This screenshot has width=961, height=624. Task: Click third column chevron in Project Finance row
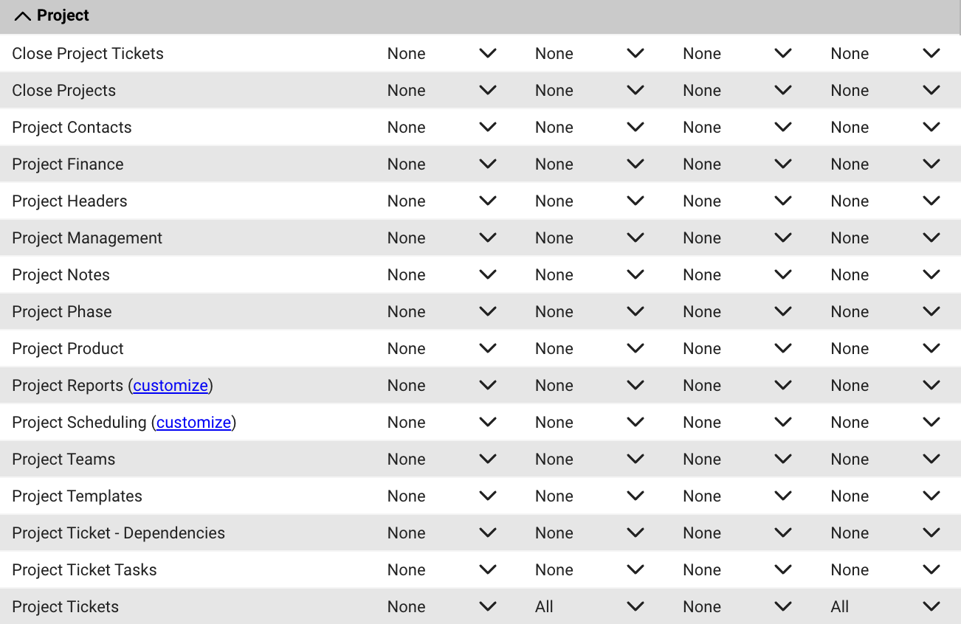pos(783,164)
